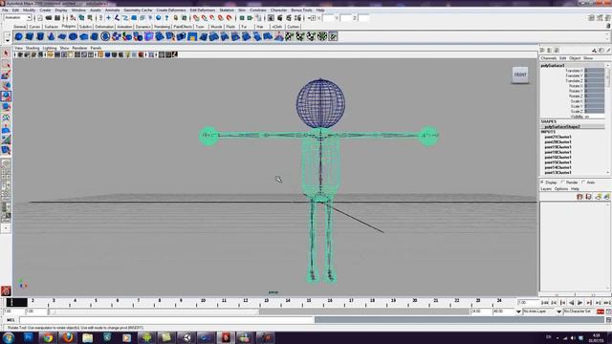Create a polygon plane from the shelf
This screenshot has height=344, width=612.
62,36
